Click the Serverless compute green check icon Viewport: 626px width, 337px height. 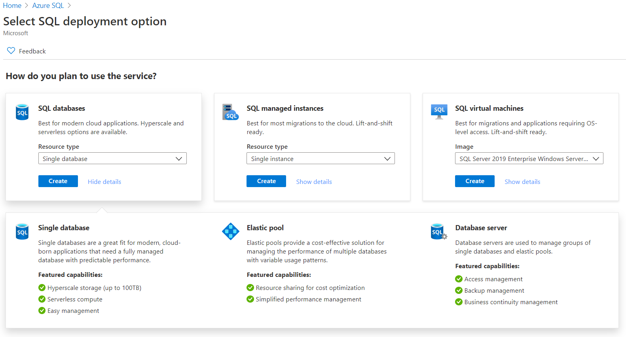pos(42,299)
